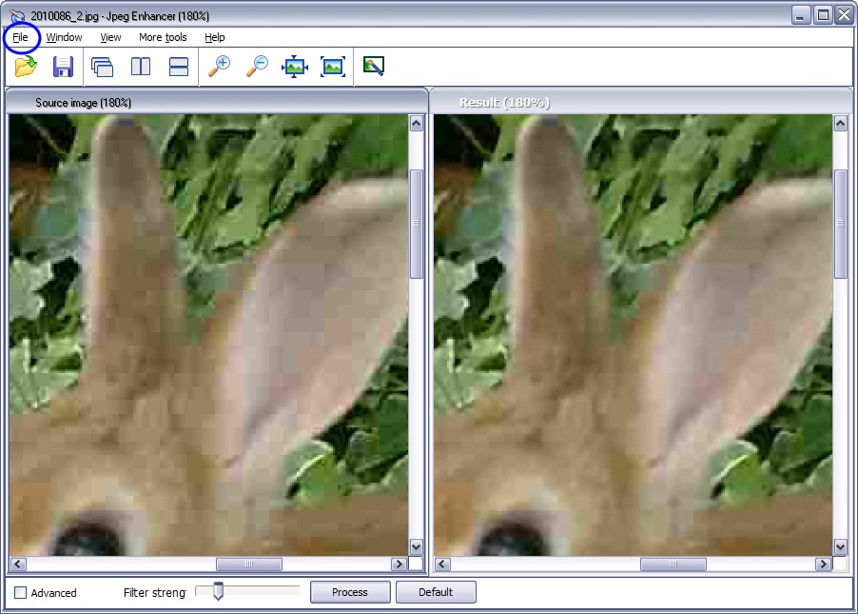Click Result pane's horizontal scroll right arrow
This screenshot has width=858, height=614.
point(823,564)
